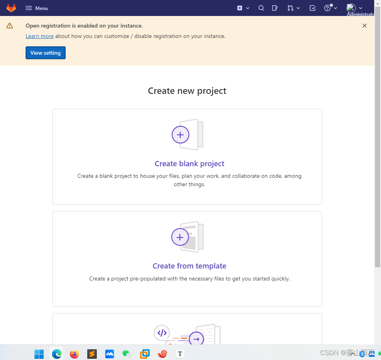
Task: Dismiss the open registration banner
Action: tap(365, 25)
